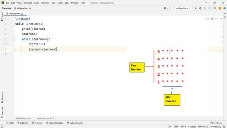Open the Python Packages tool window
This screenshot has width=227, height=128.
[x=54, y=123]
